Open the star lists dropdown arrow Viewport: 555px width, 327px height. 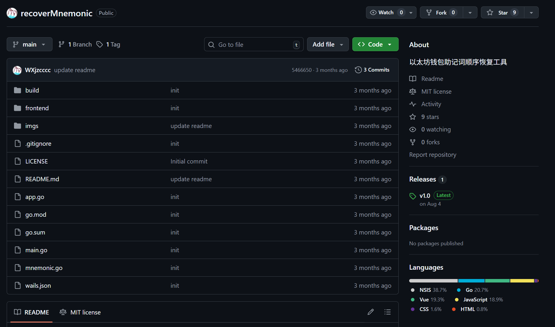click(x=531, y=13)
